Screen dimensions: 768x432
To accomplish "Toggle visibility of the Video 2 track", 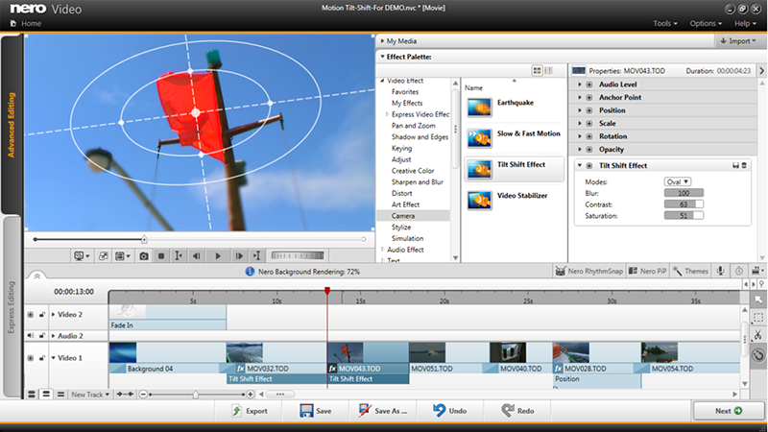I will tap(31, 315).
